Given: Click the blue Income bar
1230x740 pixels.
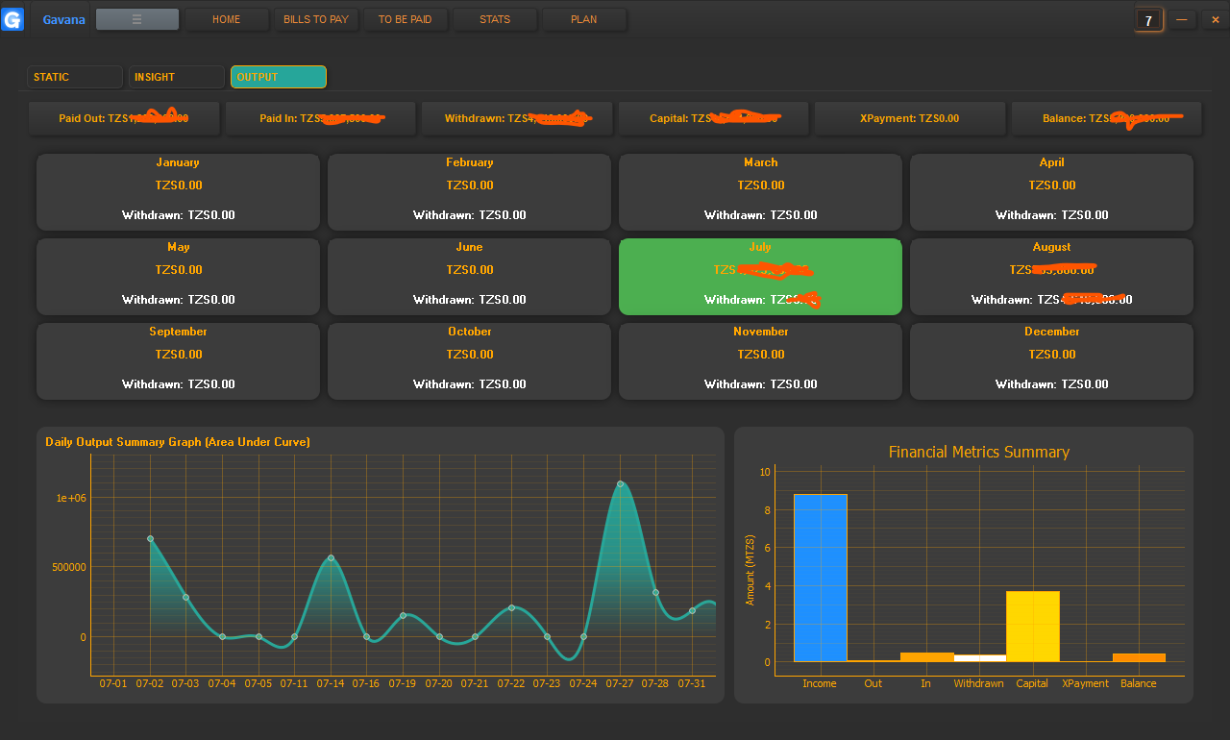Looking at the screenshot, I should [x=821, y=578].
